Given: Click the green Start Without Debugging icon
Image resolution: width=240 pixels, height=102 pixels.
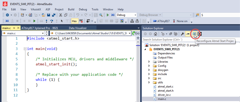Looking at the screenshot, I should [x=108, y=15].
